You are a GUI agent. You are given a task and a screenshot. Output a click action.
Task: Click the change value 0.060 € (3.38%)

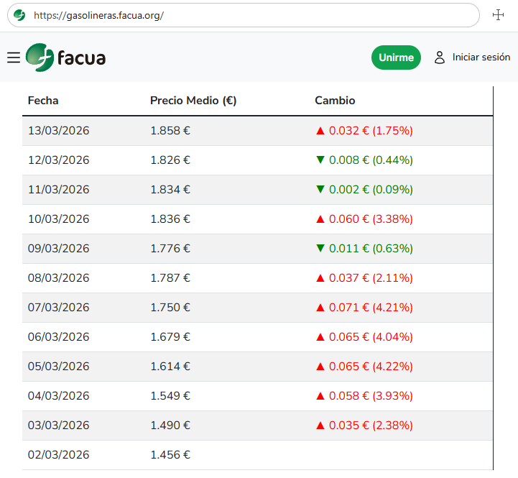(371, 219)
